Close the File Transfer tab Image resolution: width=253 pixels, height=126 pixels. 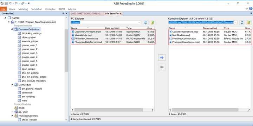click(x=121, y=14)
